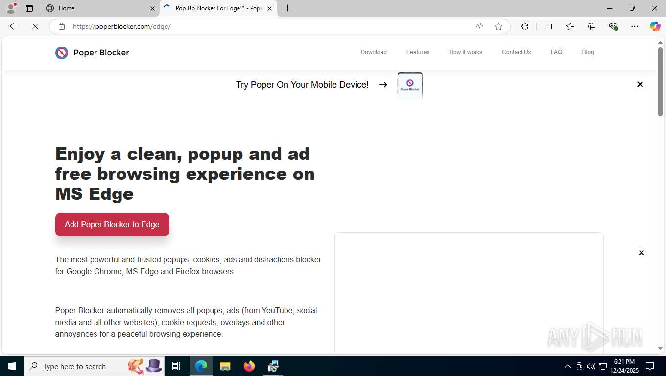666x376 pixels.
Task: Open the Contact Us nav link
Action: coord(516,52)
